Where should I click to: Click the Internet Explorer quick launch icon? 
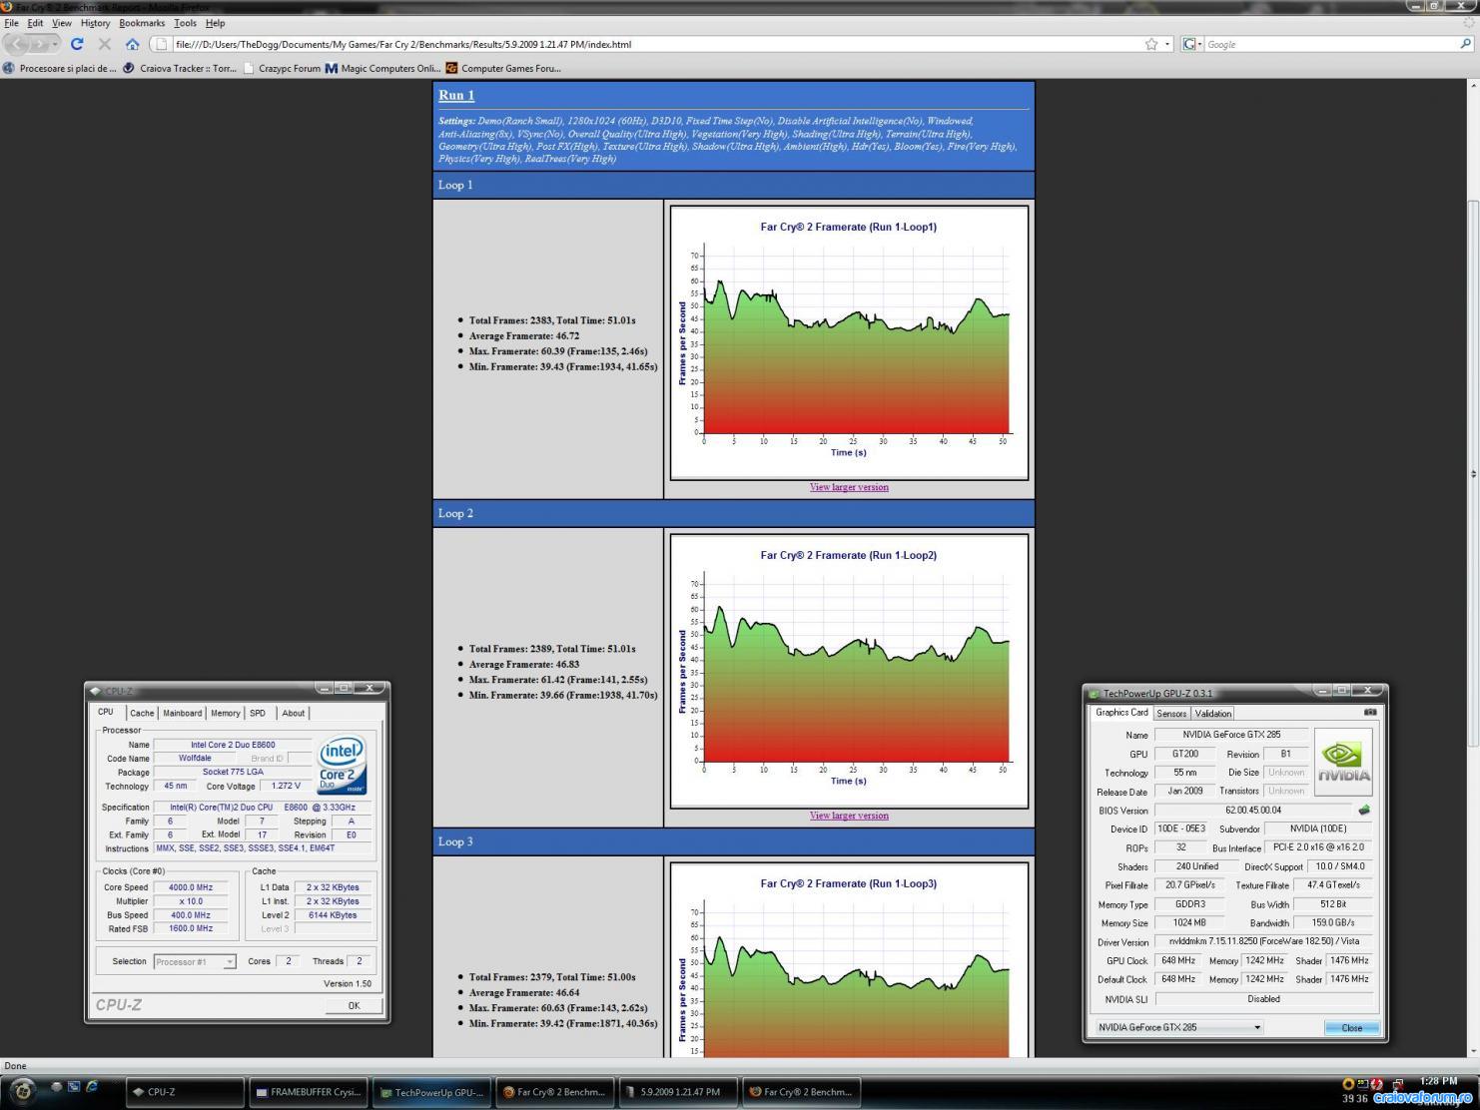(92, 1086)
